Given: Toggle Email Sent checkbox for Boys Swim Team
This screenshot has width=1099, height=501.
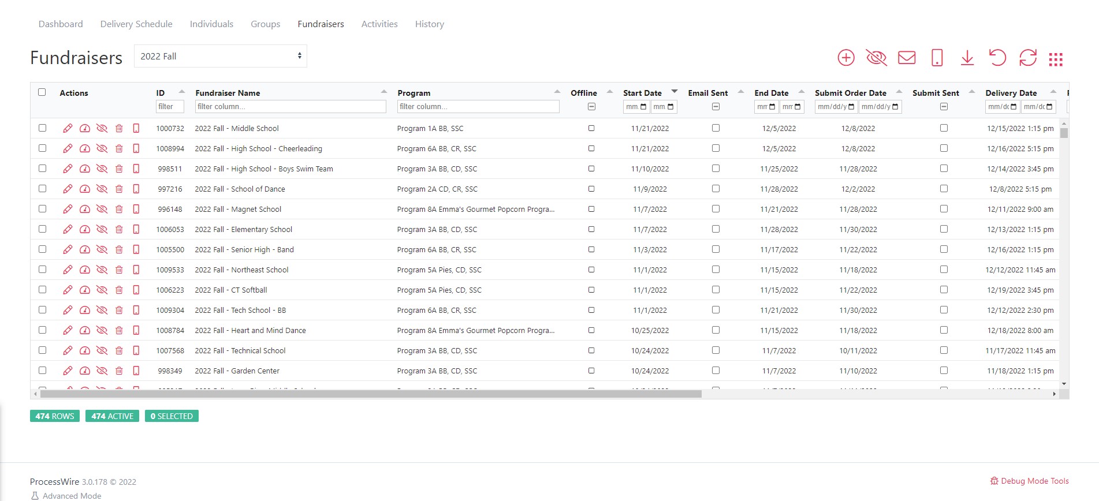Looking at the screenshot, I should click(x=716, y=169).
